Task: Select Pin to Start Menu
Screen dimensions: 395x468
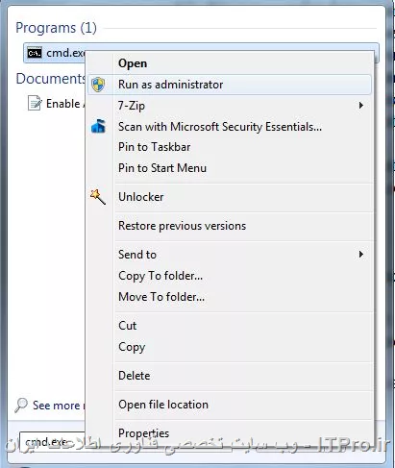Action: click(162, 168)
